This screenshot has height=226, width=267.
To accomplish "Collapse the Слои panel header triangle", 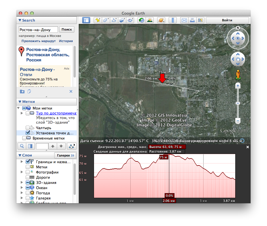I will coord(20,155).
